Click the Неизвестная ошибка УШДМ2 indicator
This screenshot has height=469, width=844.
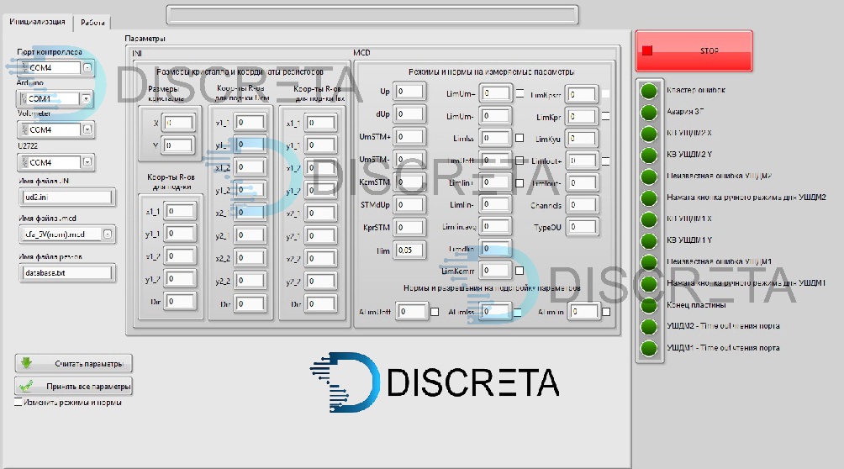[648, 177]
